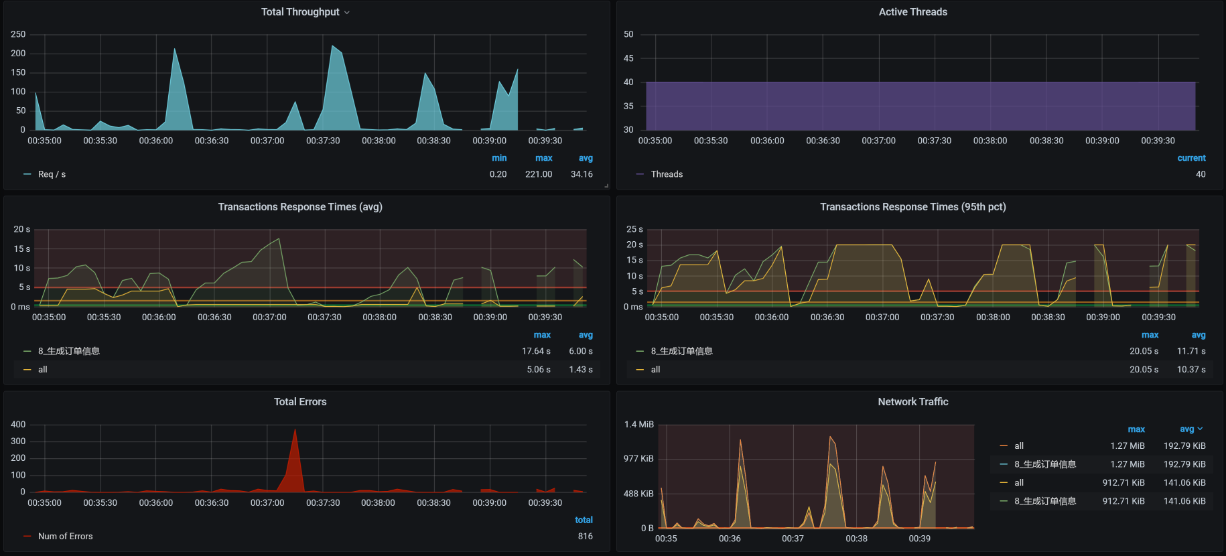Sort Active Threads legend by current column

point(1191,158)
